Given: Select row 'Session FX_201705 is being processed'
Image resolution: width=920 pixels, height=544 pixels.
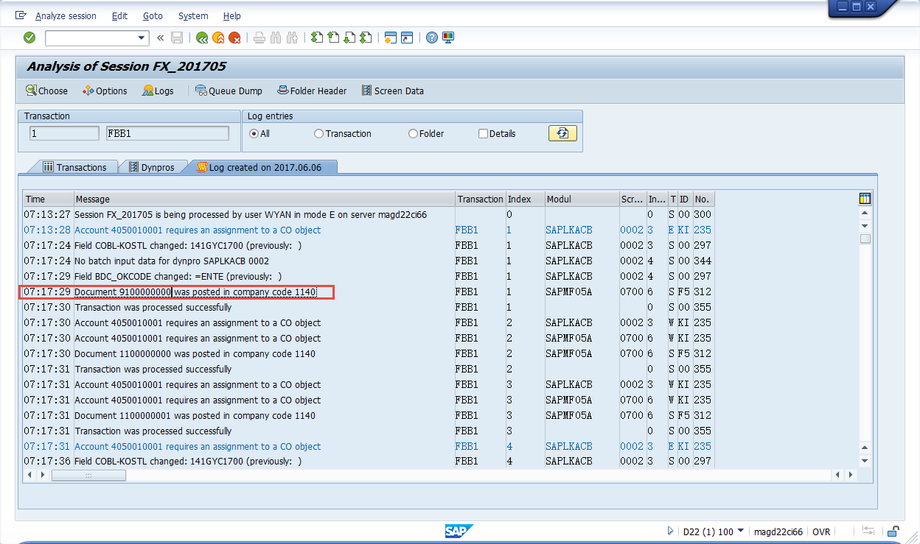Looking at the screenshot, I should tap(369, 214).
